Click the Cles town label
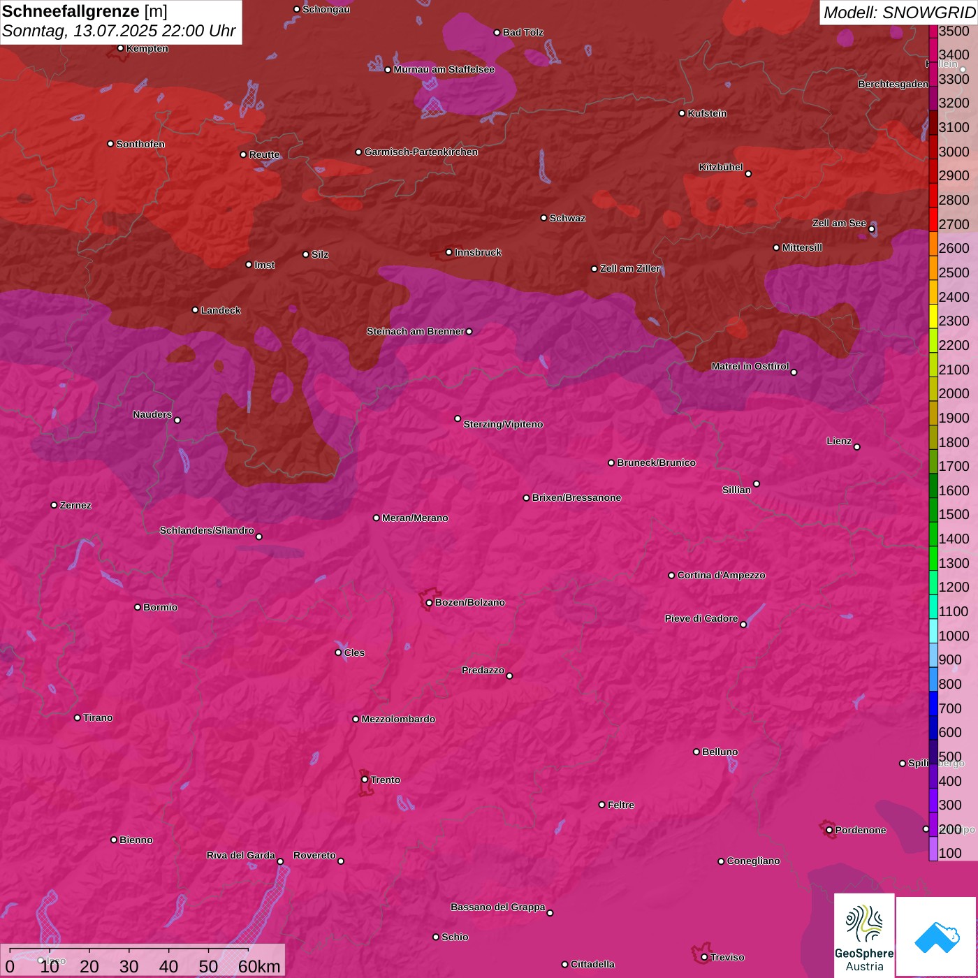This screenshot has height=978, width=978. click(x=354, y=652)
